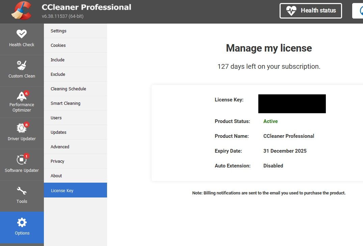This screenshot has height=246, width=363.
Task: Click the Tools wrench icon
Action: [x=22, y=191]
